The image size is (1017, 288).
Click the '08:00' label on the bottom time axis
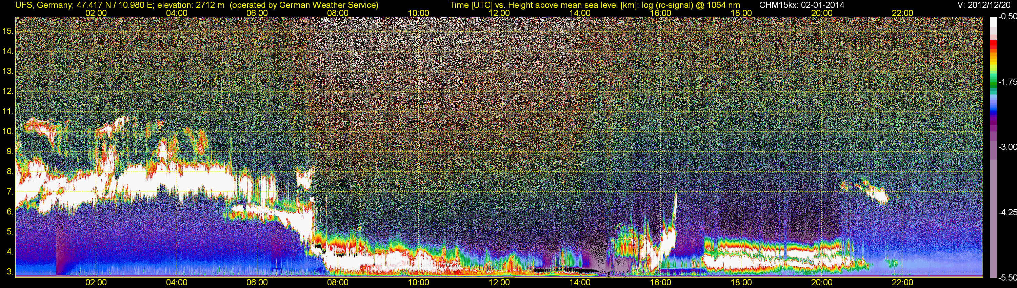pyautogui.click(x=338, y=283)
